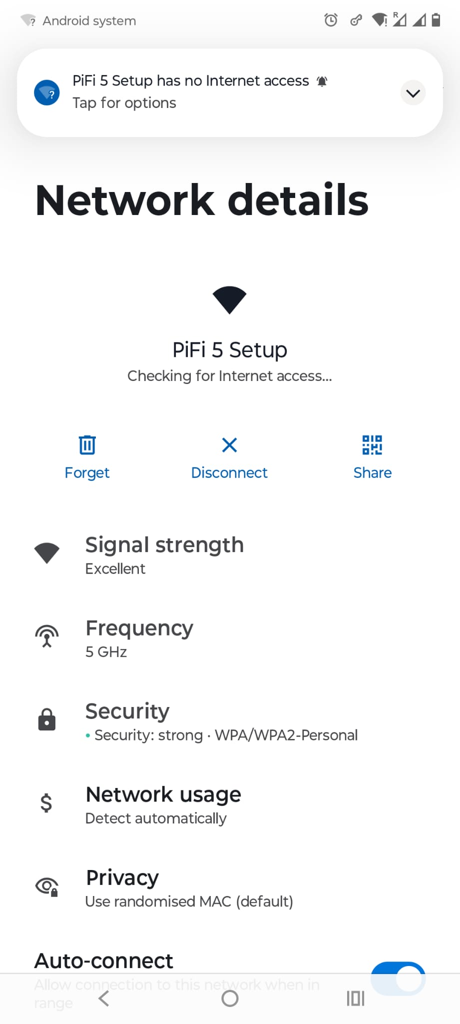460x1024 pixels.
Task: Tap the Disconnect X icon
Action: click(229, 444)
